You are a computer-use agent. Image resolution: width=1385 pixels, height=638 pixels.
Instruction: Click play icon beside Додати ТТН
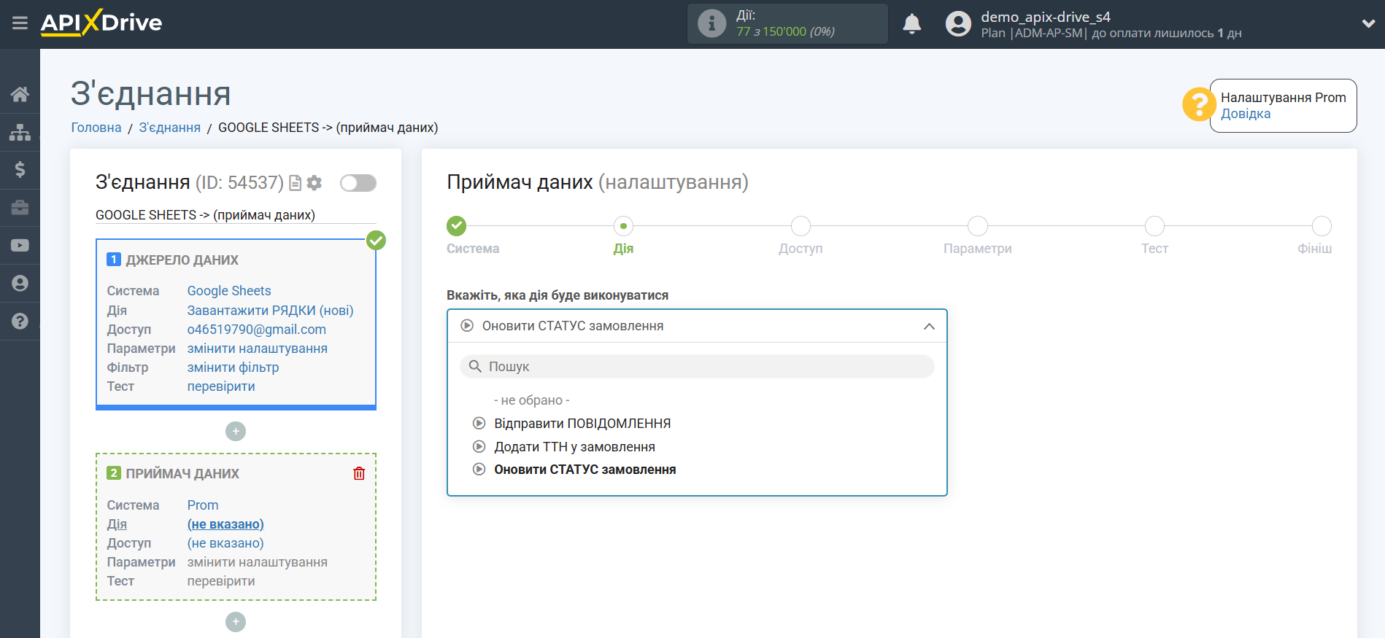pos(479,446)
